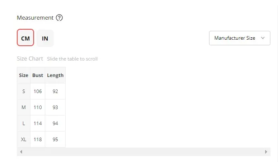Click the Size column header

(x=24, y=75)
